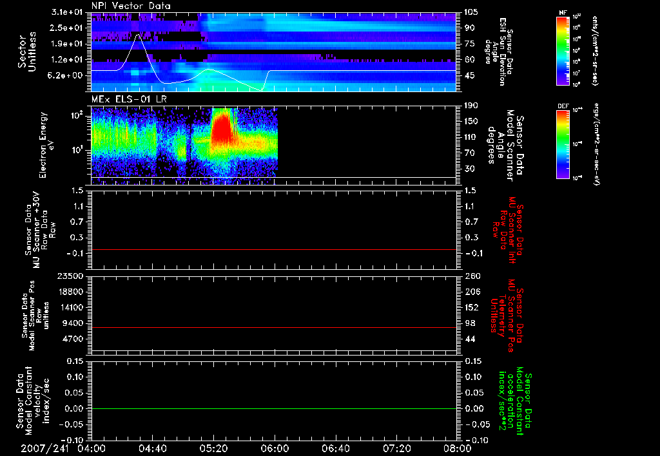Click the white sun-elevation curve's tallest peak

click(x=138, y=35)
